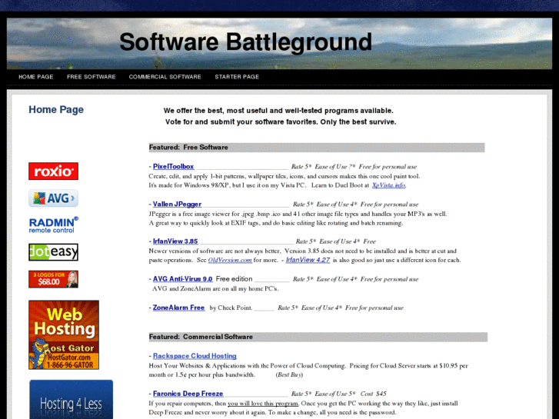Follow the Vallen JPegger link
This screenshot has height=419, width=559.
pos(177,205)
